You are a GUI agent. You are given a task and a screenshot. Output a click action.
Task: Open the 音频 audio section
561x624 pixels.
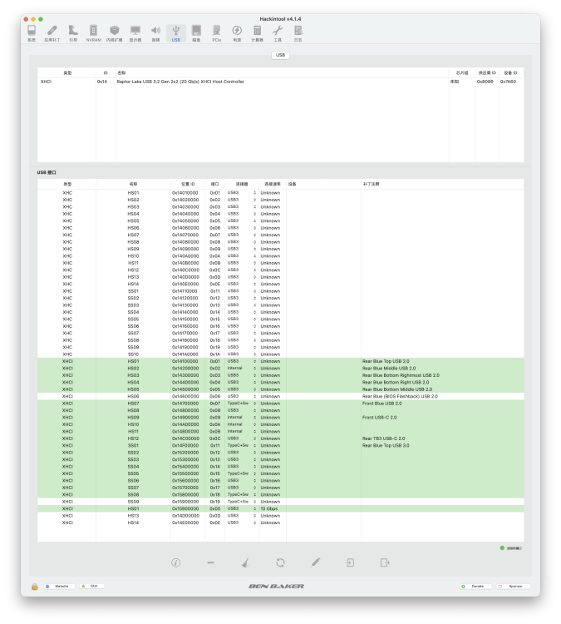pyautogui.click(x=156, y=33)
